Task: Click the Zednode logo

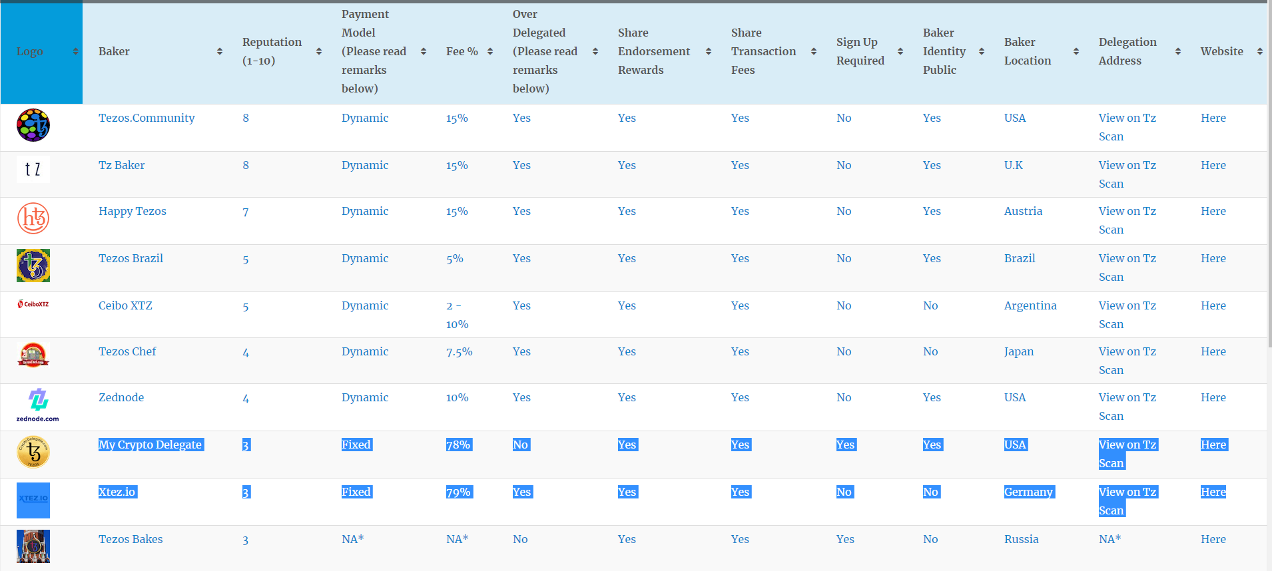Action: (x=37, y=405)
